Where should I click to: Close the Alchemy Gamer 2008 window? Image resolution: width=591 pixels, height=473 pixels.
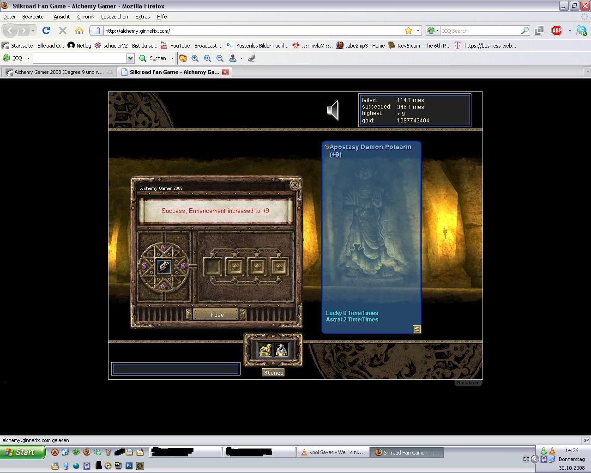tap(295, 185)
